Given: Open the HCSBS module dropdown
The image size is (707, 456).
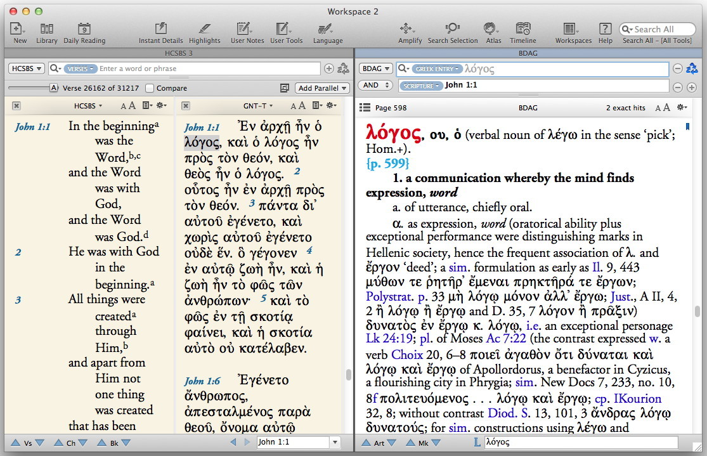Looking at the screenshot, I should 26,68.
